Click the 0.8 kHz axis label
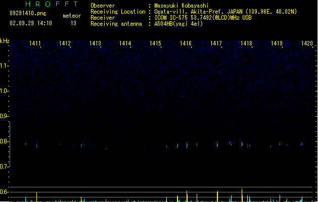Image resolution: width=318 pixels, height=202 pixels. [4, 141]
